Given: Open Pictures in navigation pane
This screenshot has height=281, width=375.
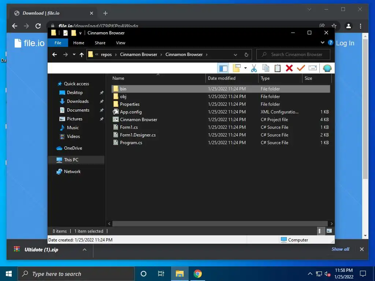Looking at the screenshot, I should coord(75,119).
